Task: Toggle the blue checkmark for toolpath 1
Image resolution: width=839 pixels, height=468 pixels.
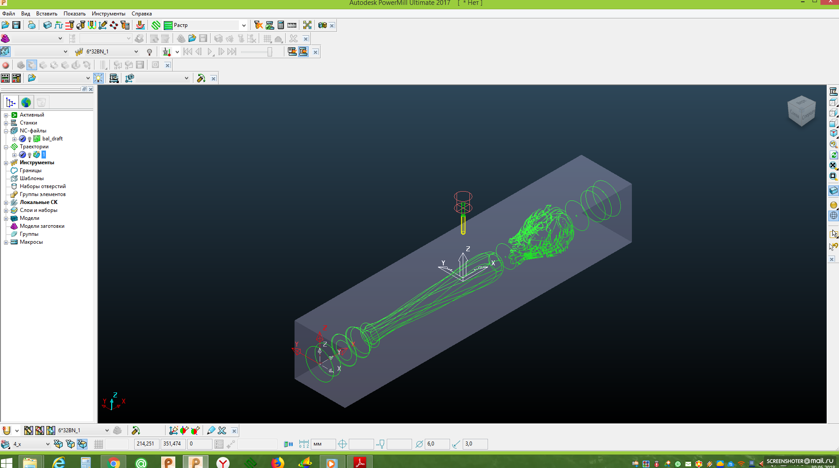Action: (x=23, y=155)
